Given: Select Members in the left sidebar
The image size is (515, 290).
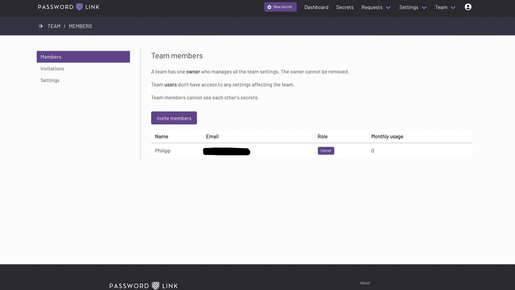Looking at the screenshot, I should coord(83,57).
